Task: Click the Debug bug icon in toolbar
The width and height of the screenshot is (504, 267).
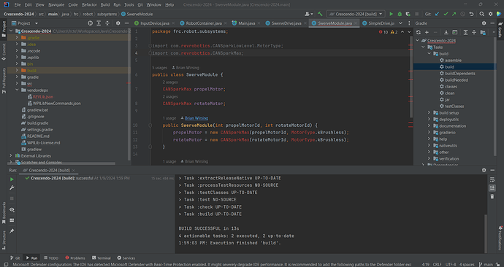Action: pos(400,14)
